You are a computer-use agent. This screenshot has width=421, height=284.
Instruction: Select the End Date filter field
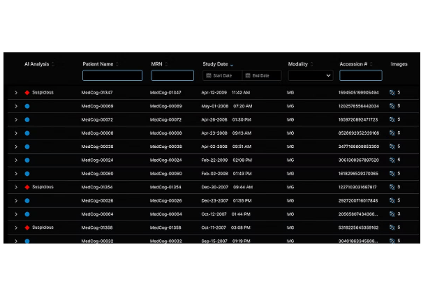click(265, 75)
